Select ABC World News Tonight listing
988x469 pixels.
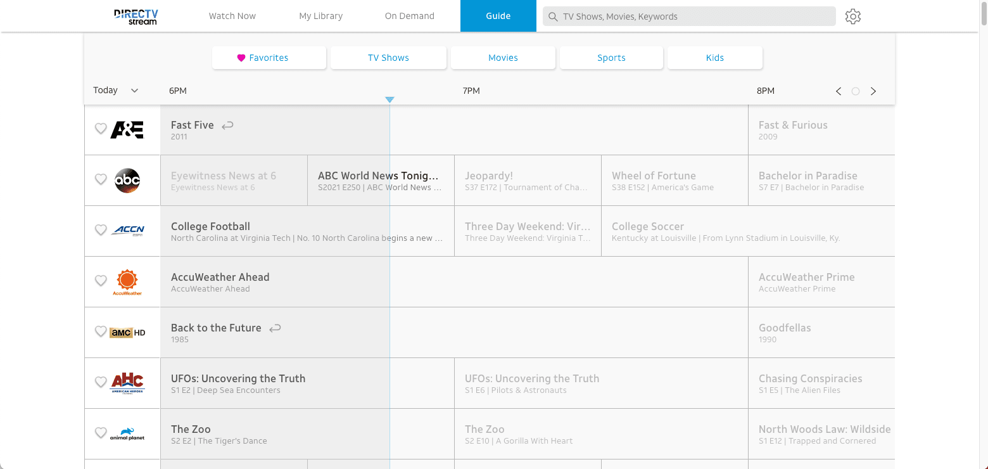381,181
